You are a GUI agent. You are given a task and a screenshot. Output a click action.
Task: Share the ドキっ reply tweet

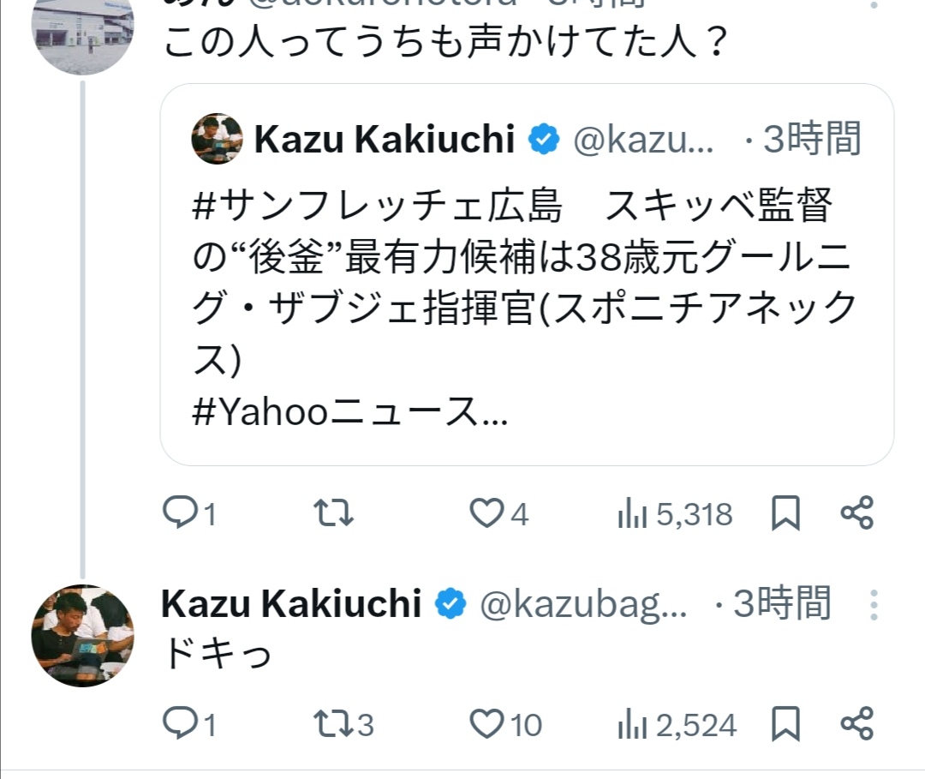coord(856,724)
